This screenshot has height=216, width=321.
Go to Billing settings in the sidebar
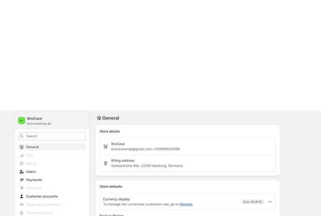point(52,163)
